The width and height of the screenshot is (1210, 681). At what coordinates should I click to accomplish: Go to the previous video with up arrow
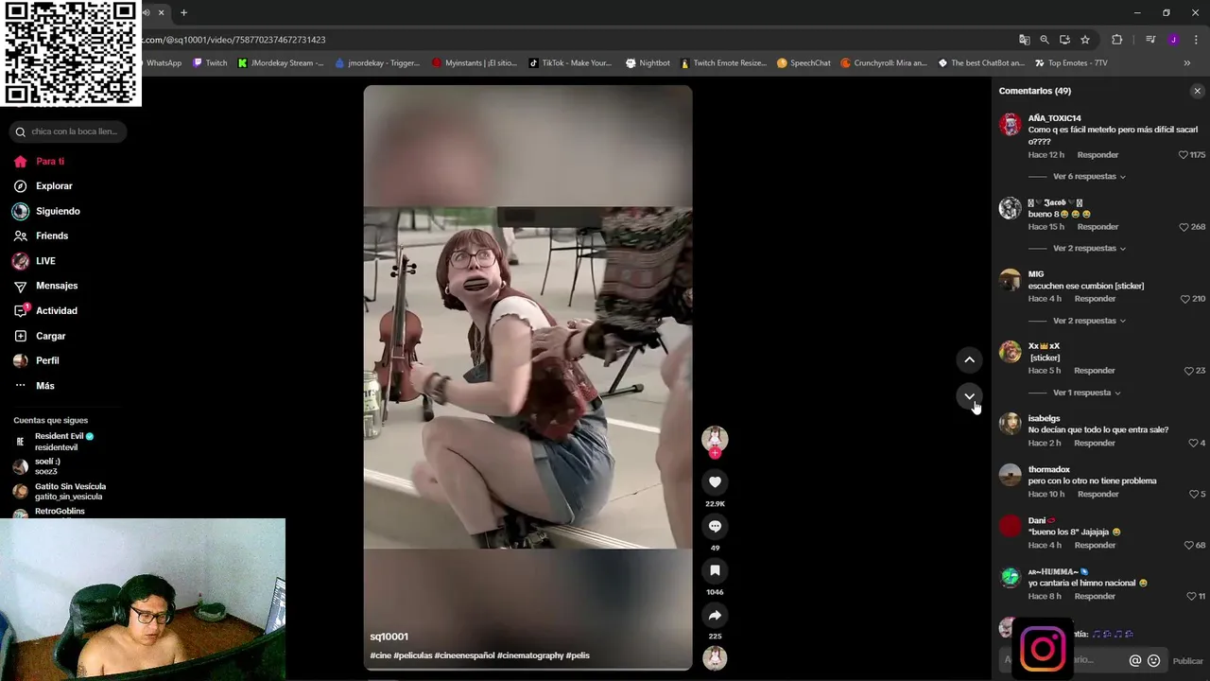click(969, 359)
